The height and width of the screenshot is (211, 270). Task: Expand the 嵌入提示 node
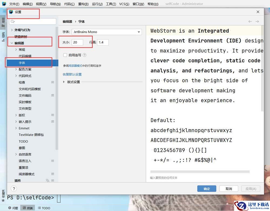(x=16, y=122)
